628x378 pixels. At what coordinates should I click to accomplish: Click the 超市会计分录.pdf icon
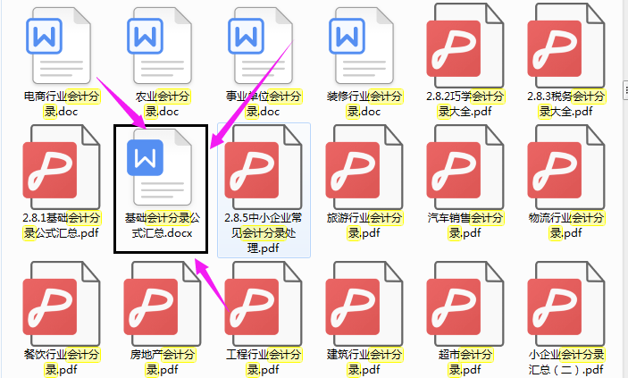[465, 304]
